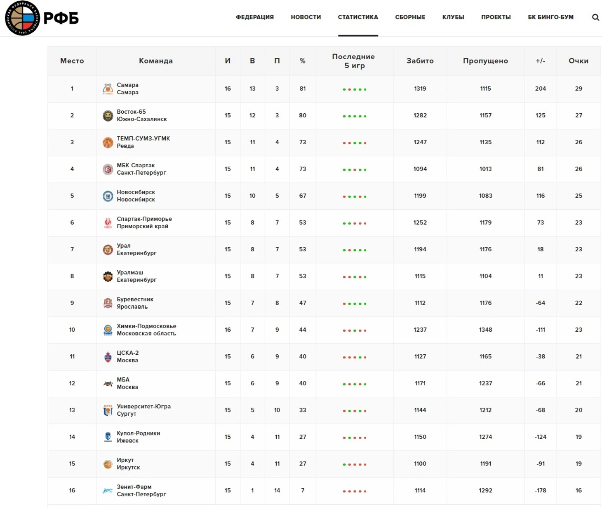
Task: Open the НОВОСТИ menu
Action: point(306,17)
